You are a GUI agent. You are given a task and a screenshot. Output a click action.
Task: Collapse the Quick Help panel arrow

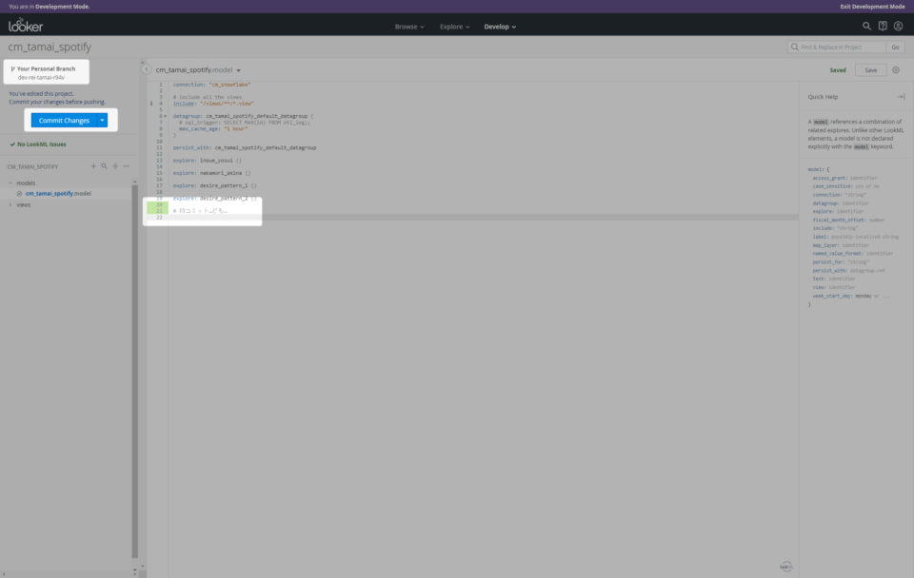899,95
